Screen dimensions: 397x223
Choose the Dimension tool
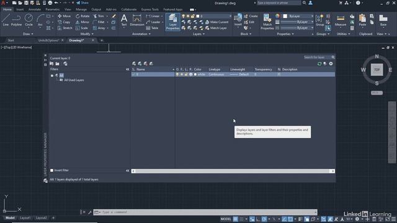(x=137, y=20)
